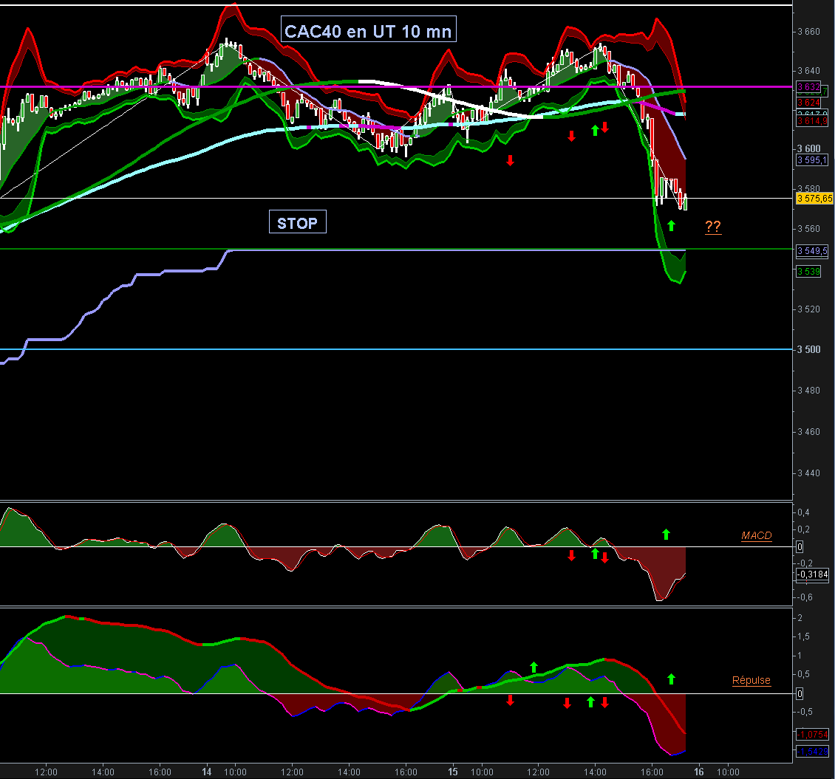Click the 3 595,1 price tag
Viewport: 835px width, 779px height.
[x=812, y=160]
